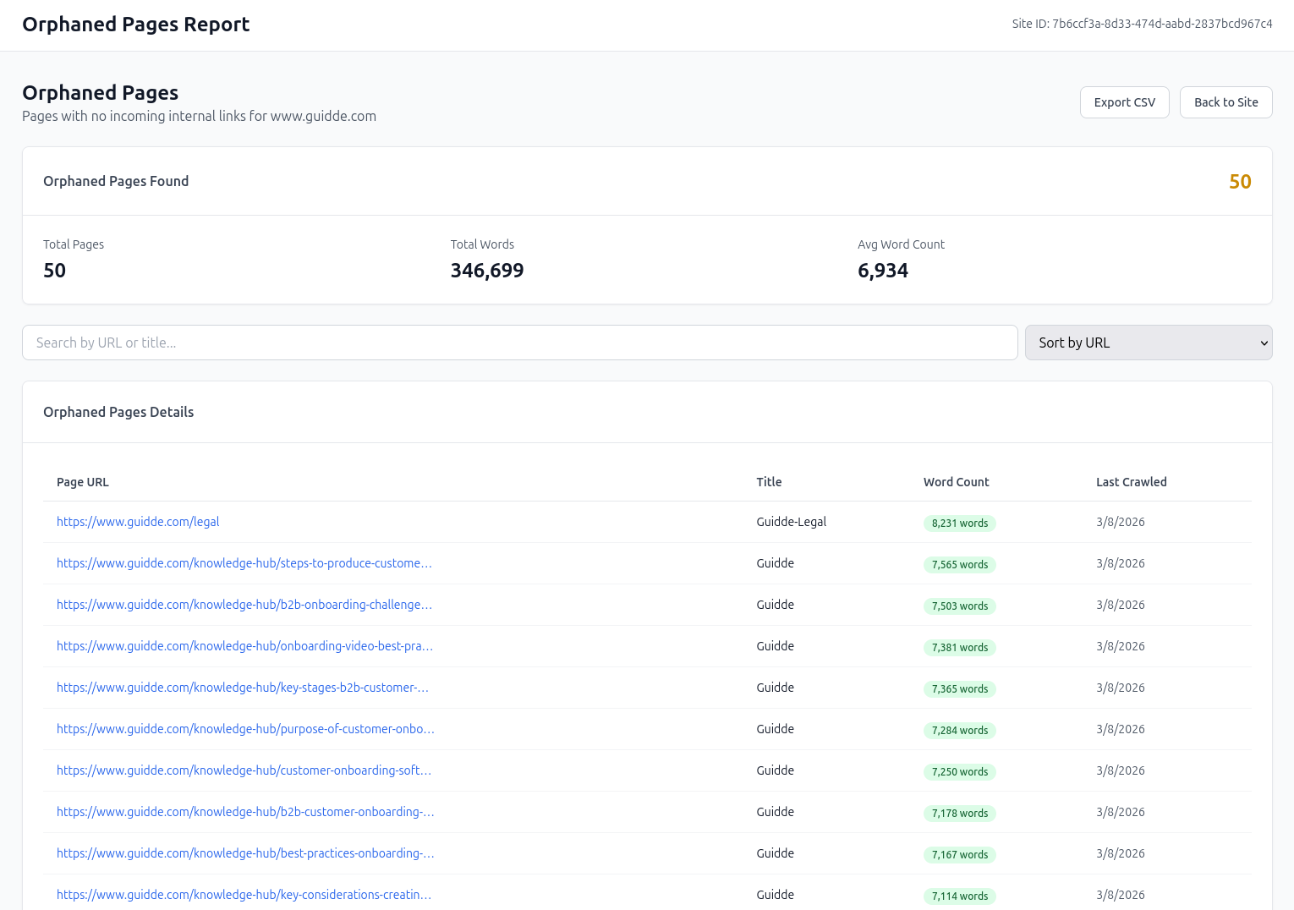The height and width of the screenshot is (910, 1294).
Task: Click the Orphaned Pages Report title
Action: coord(136,25)
